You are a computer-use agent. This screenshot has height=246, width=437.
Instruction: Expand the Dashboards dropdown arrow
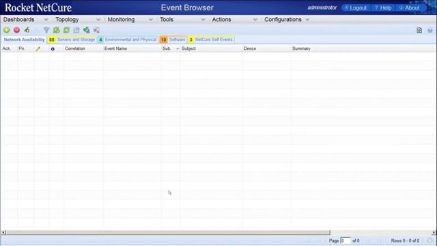(46, 20)
